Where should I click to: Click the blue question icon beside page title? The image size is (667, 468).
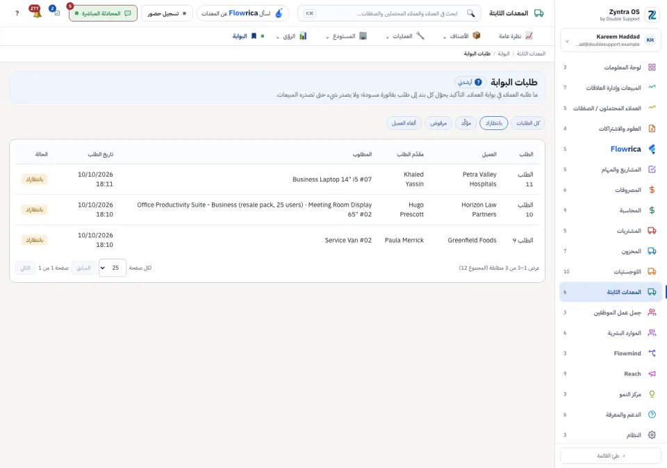pyautogui.click(x=478, y=82)
